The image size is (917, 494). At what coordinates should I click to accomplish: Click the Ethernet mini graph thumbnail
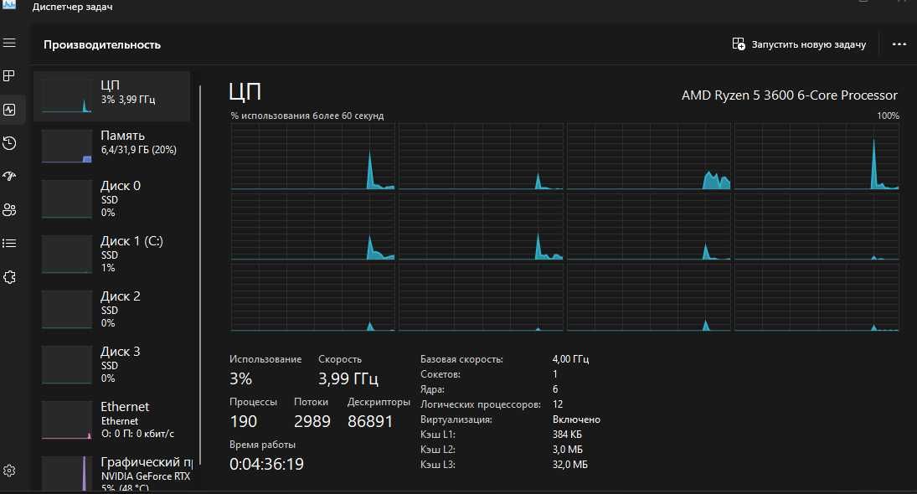[67, 419]
